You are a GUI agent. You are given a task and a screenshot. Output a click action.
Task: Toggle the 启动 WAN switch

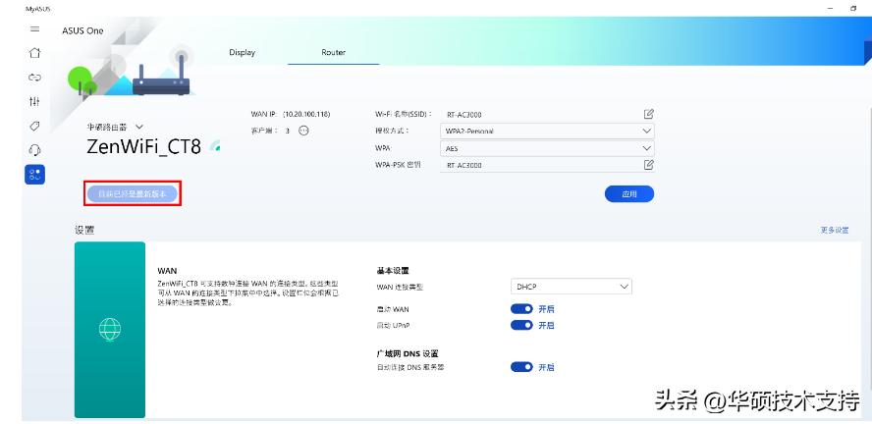(521, 309)
